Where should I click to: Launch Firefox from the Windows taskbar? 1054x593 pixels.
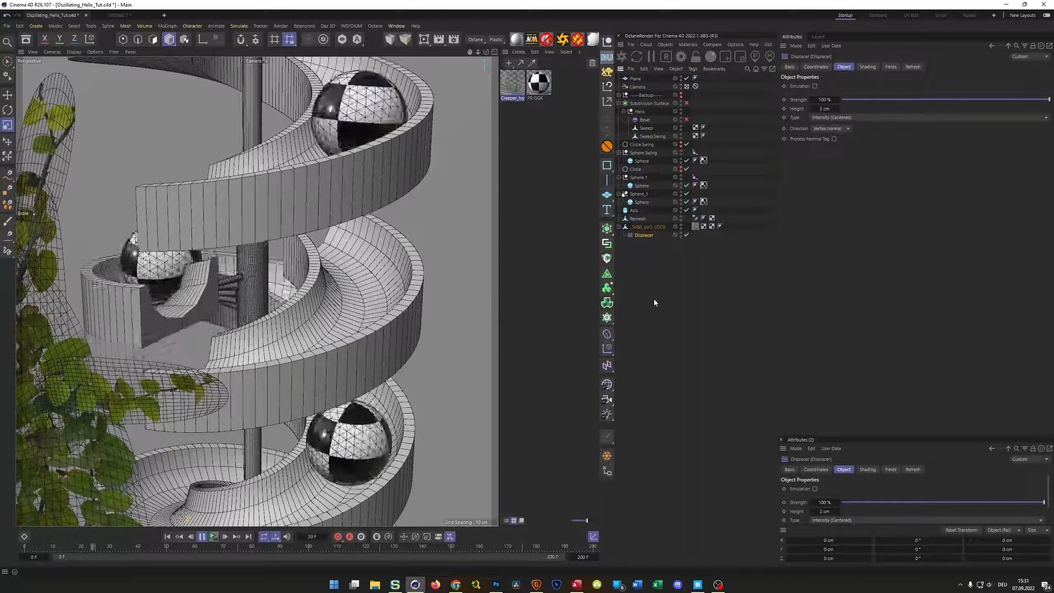point(436,585)
